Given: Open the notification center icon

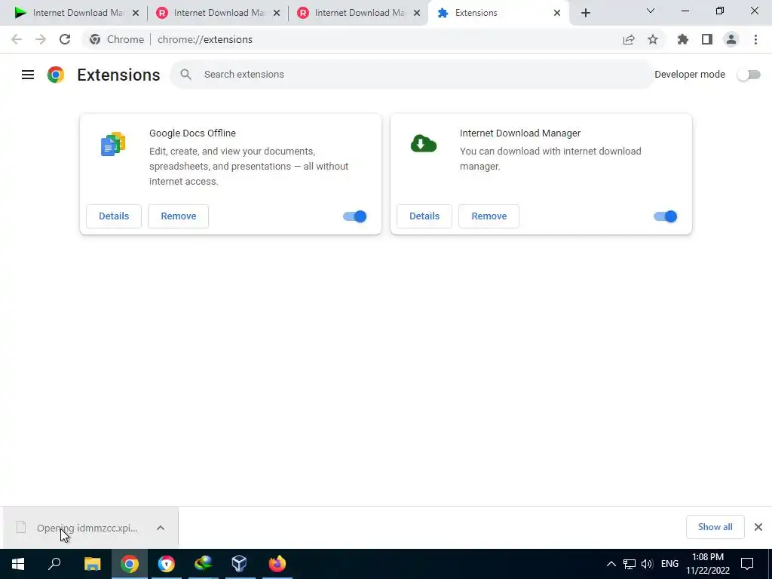Looking at the screenshot, I should click(747, 564).
